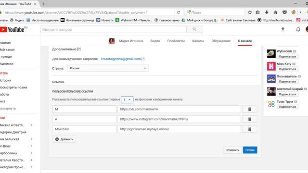Click the [?] help next to Дополнительно
Viewport: 308px width, 173px height.
click(x=79, y=49)
